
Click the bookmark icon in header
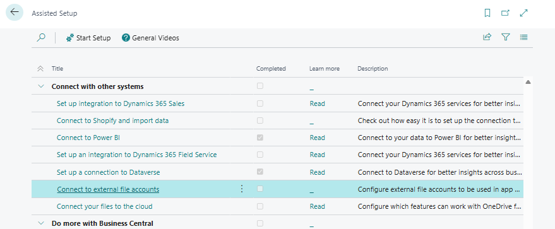tap(487, 13)
